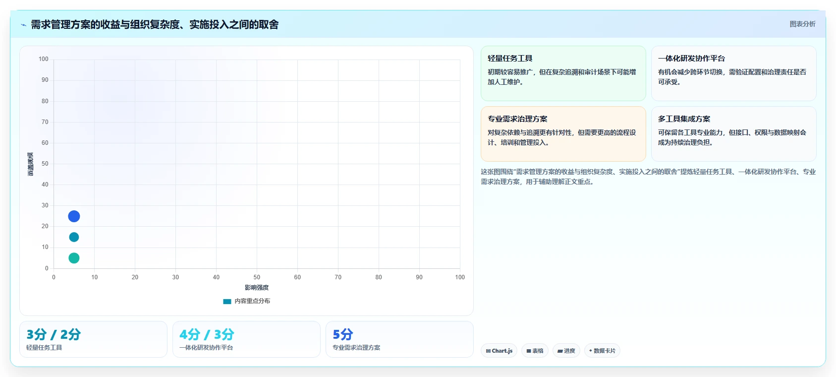Click the 5分 score value
The image size is (836, 377).
[x=342, y=334]
